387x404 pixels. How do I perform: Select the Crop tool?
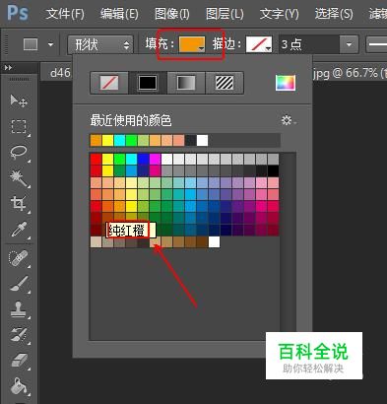tap(19, 203)
